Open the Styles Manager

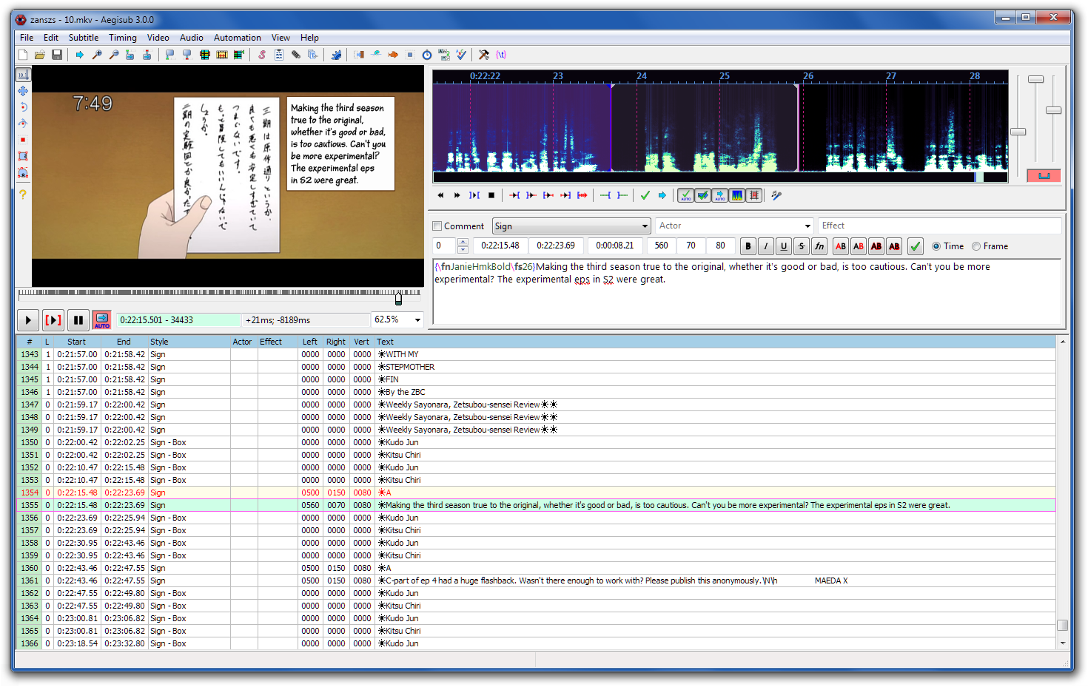[261, 54]
